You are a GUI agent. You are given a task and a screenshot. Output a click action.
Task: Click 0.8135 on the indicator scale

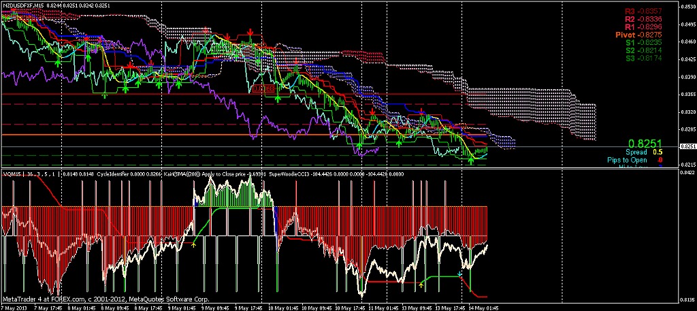pos(687,299)
